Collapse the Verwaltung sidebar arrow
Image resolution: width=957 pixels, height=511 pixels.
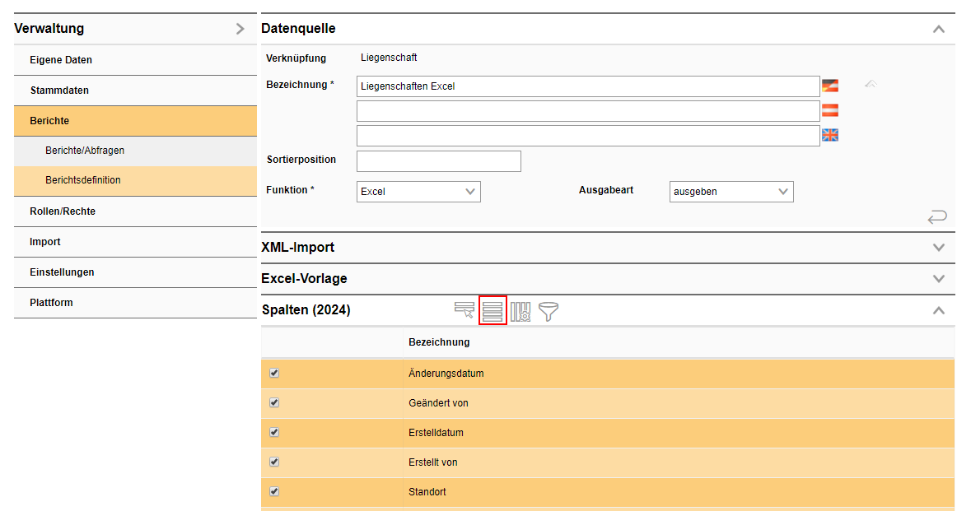click(x=240, y=29)
